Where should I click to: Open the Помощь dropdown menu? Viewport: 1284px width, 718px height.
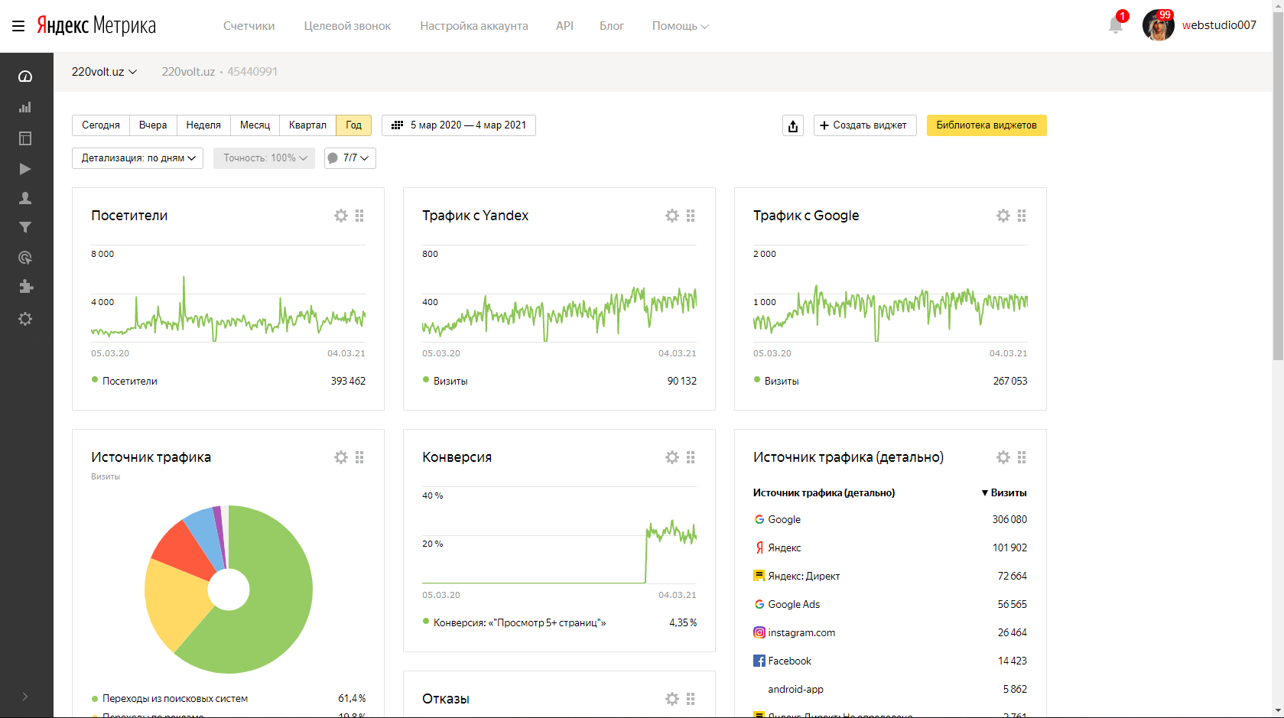[x=680, y=26]
